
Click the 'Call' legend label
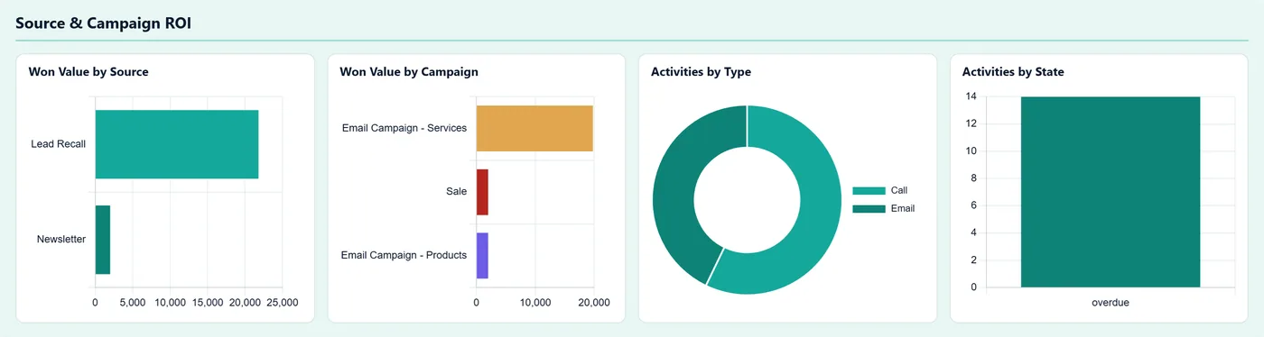[x=899, y=190]
